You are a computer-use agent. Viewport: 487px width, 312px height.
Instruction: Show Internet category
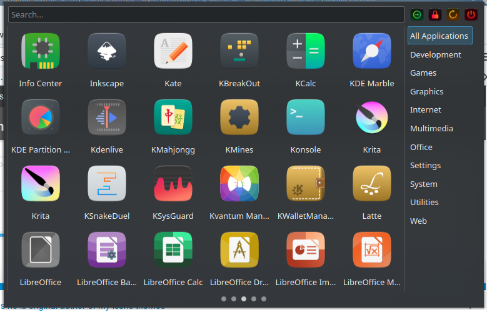(x=425, y=110)
